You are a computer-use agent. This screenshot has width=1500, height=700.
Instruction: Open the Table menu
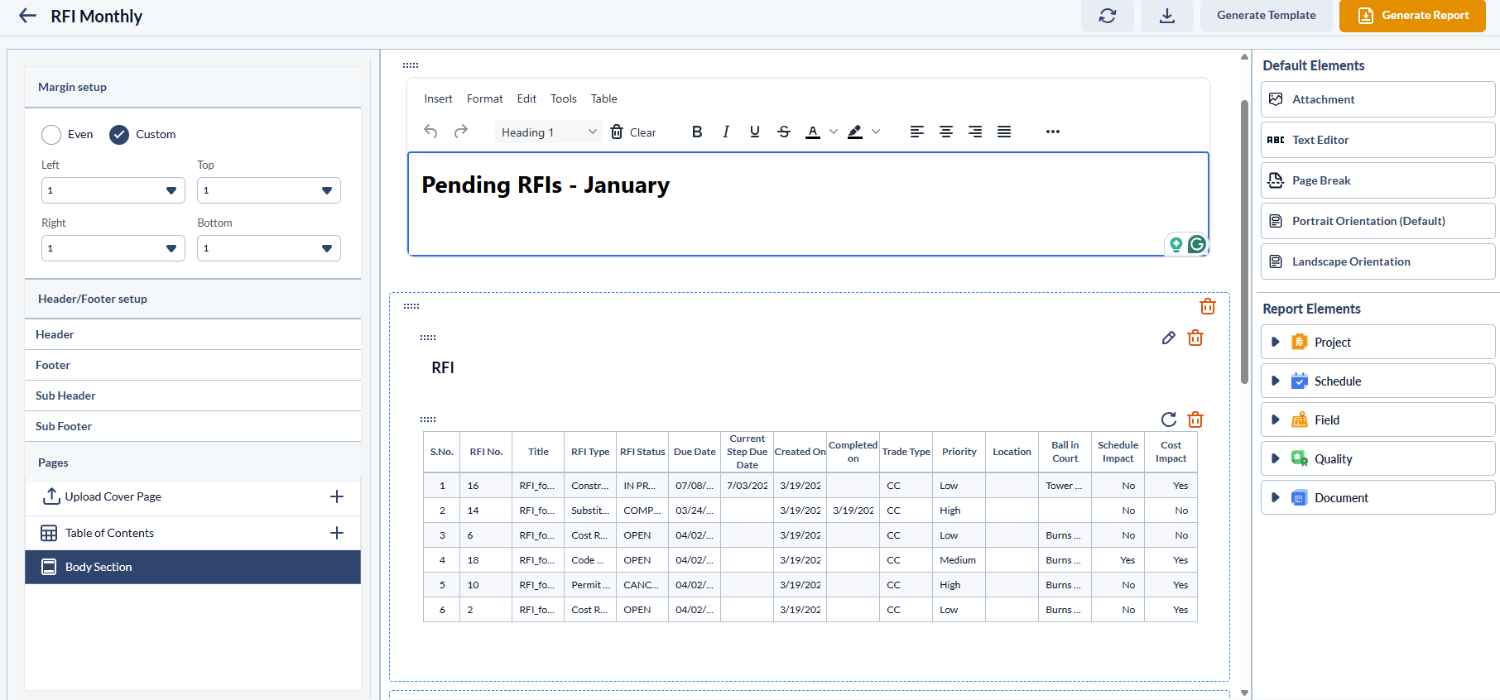(604, 98)
